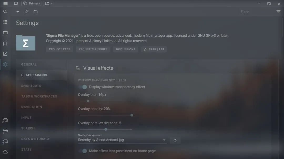284x159 pixels.
Task: Open the tabs menu button in title bar
Action: [x=48, y=3]
